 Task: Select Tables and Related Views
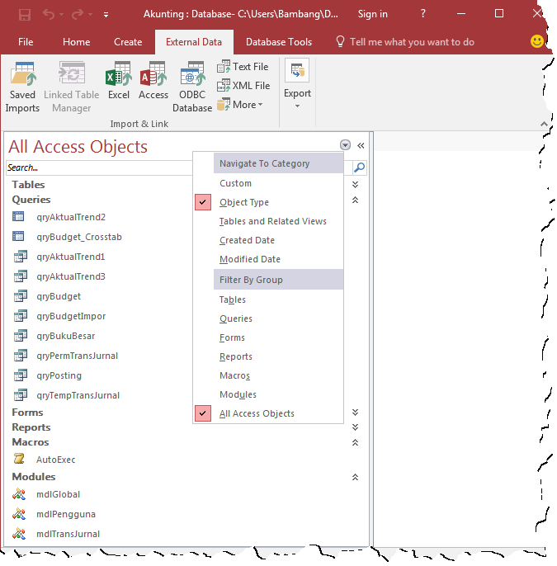268,221
